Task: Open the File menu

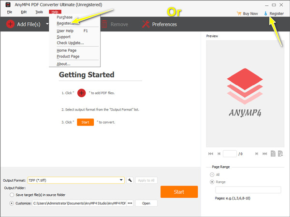Action: (10, 12)
